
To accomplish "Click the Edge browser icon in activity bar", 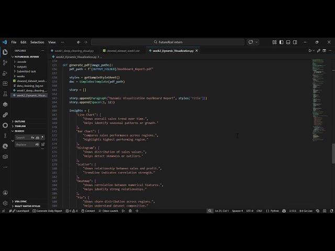I will (x=5, y=146).
